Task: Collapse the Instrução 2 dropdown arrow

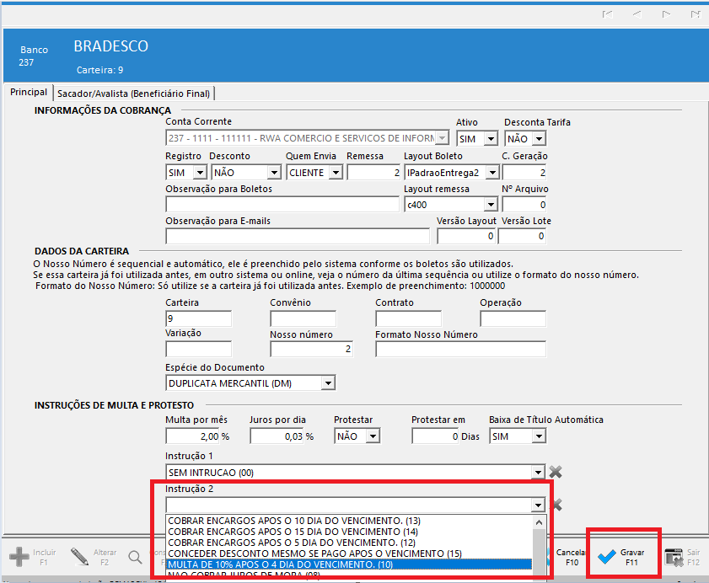Action: [x=538, y=505]
